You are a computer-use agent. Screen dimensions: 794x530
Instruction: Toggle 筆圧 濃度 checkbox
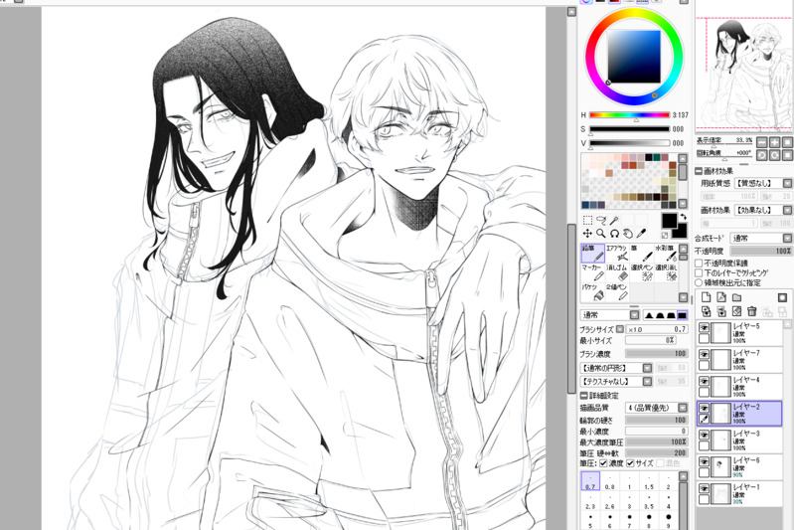click(x=603, y=463)
